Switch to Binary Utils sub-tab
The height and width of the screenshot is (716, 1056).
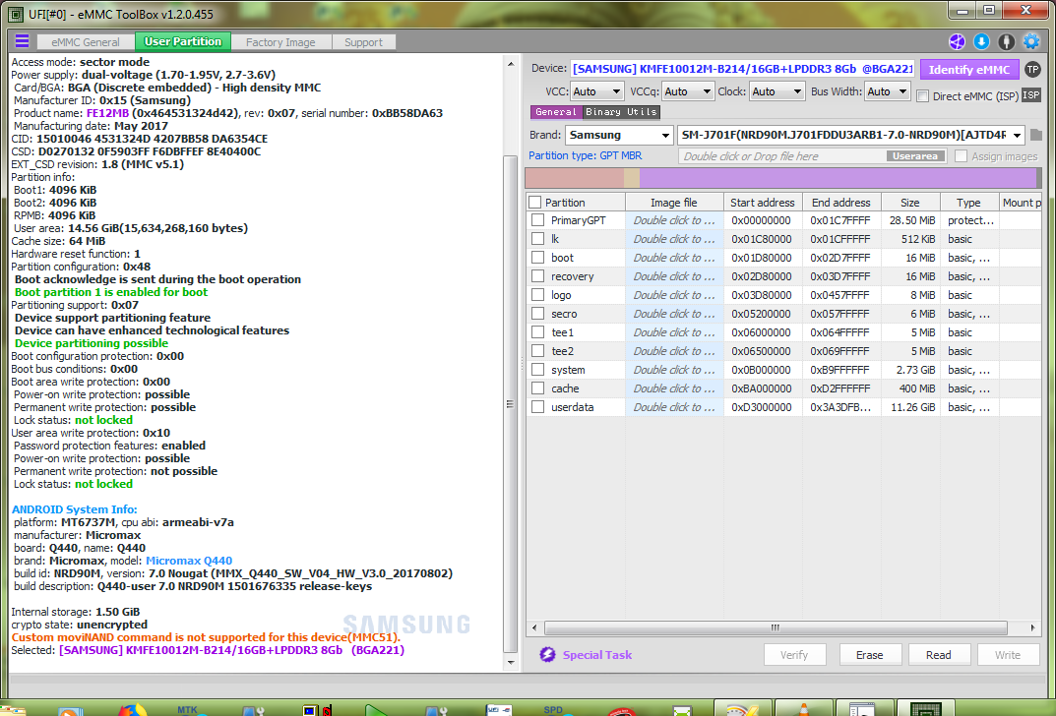coord(621,112)
